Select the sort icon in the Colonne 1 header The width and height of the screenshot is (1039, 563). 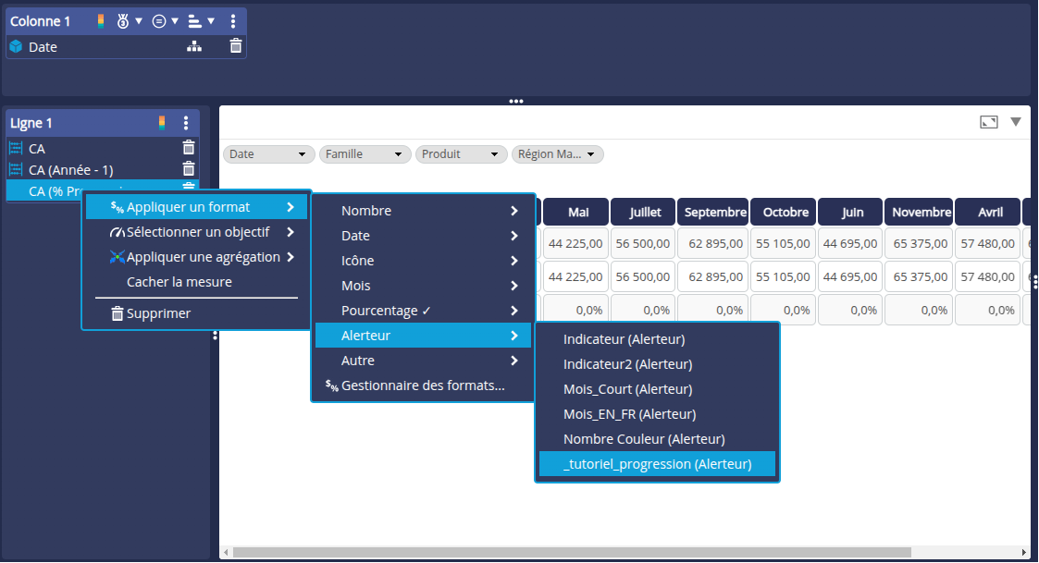193,20
